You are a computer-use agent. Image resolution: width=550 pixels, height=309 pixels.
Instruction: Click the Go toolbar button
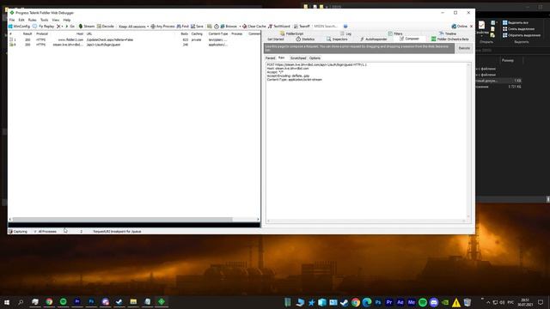(x=70, y=27)
